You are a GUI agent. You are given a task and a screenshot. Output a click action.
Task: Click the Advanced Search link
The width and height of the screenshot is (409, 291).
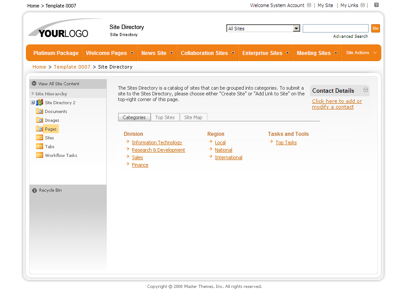(x=350, y=36)
